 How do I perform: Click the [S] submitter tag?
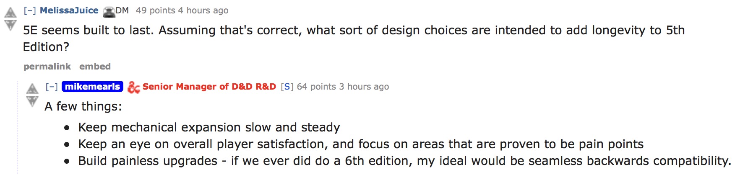click(287, 87)
